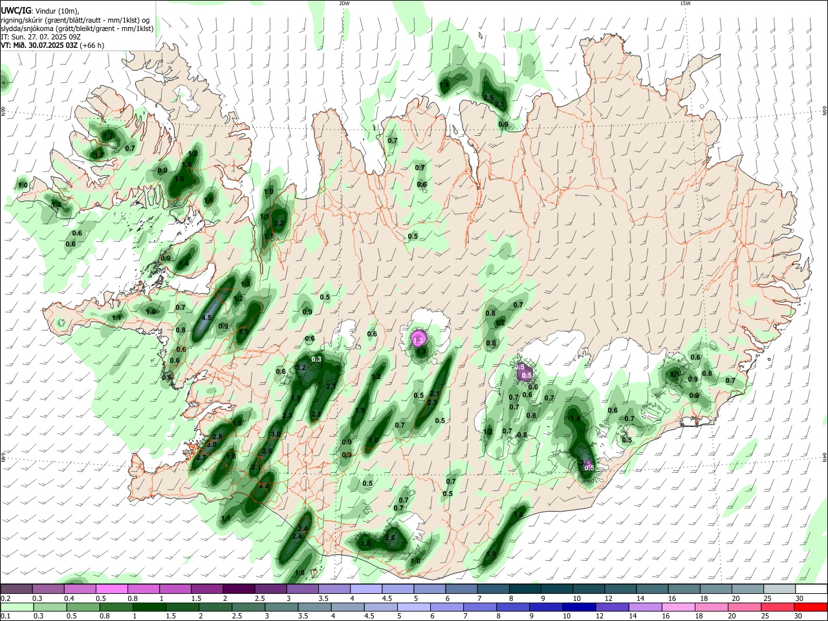Click the white 0.3 value on the map
The width and height of the screenshot is (828, 621).
pos(317,359)
